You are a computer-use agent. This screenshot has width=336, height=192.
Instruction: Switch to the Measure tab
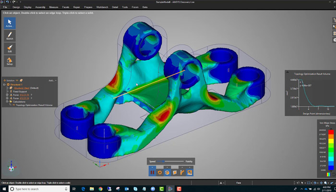pos(54,7)
